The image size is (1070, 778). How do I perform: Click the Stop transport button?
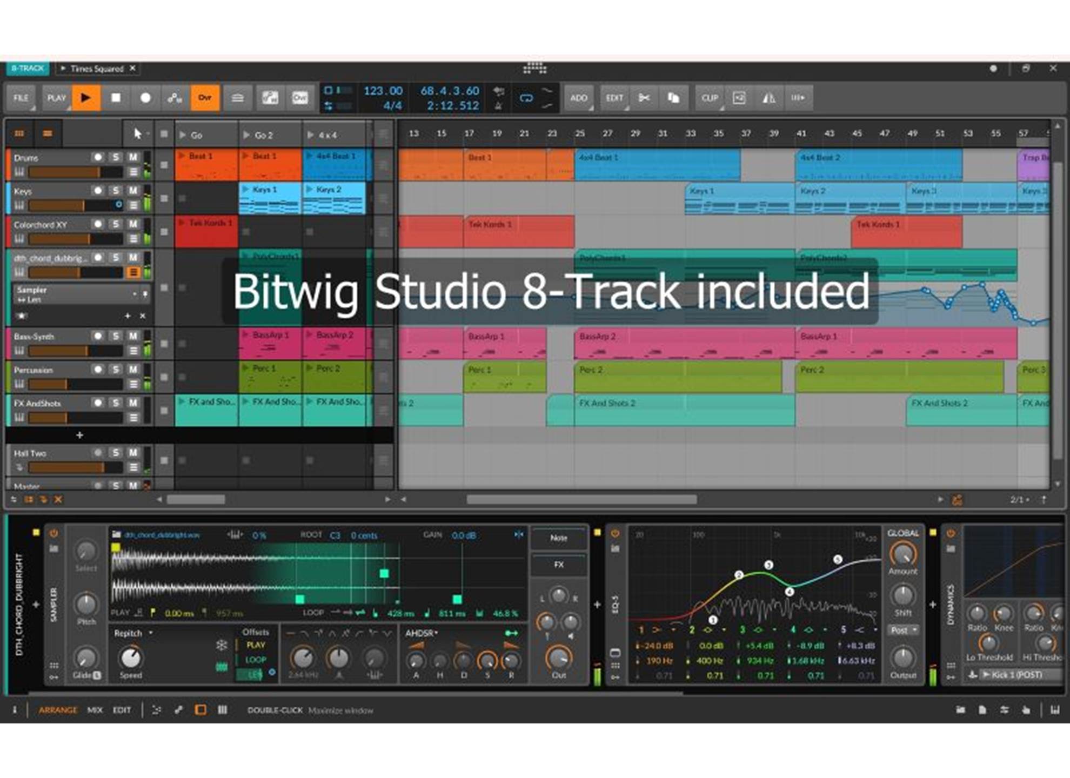click(116, 98)
